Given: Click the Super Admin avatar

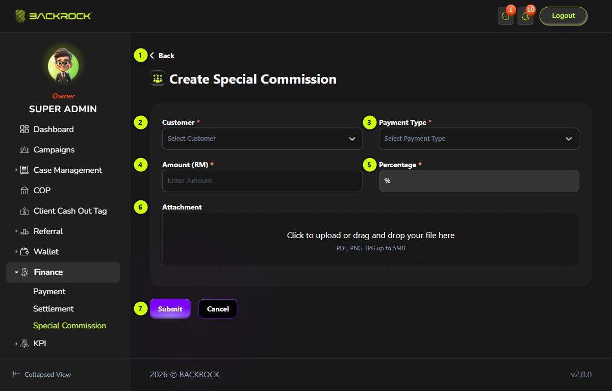Looking at the screenshot, I should tap(63, 64).
